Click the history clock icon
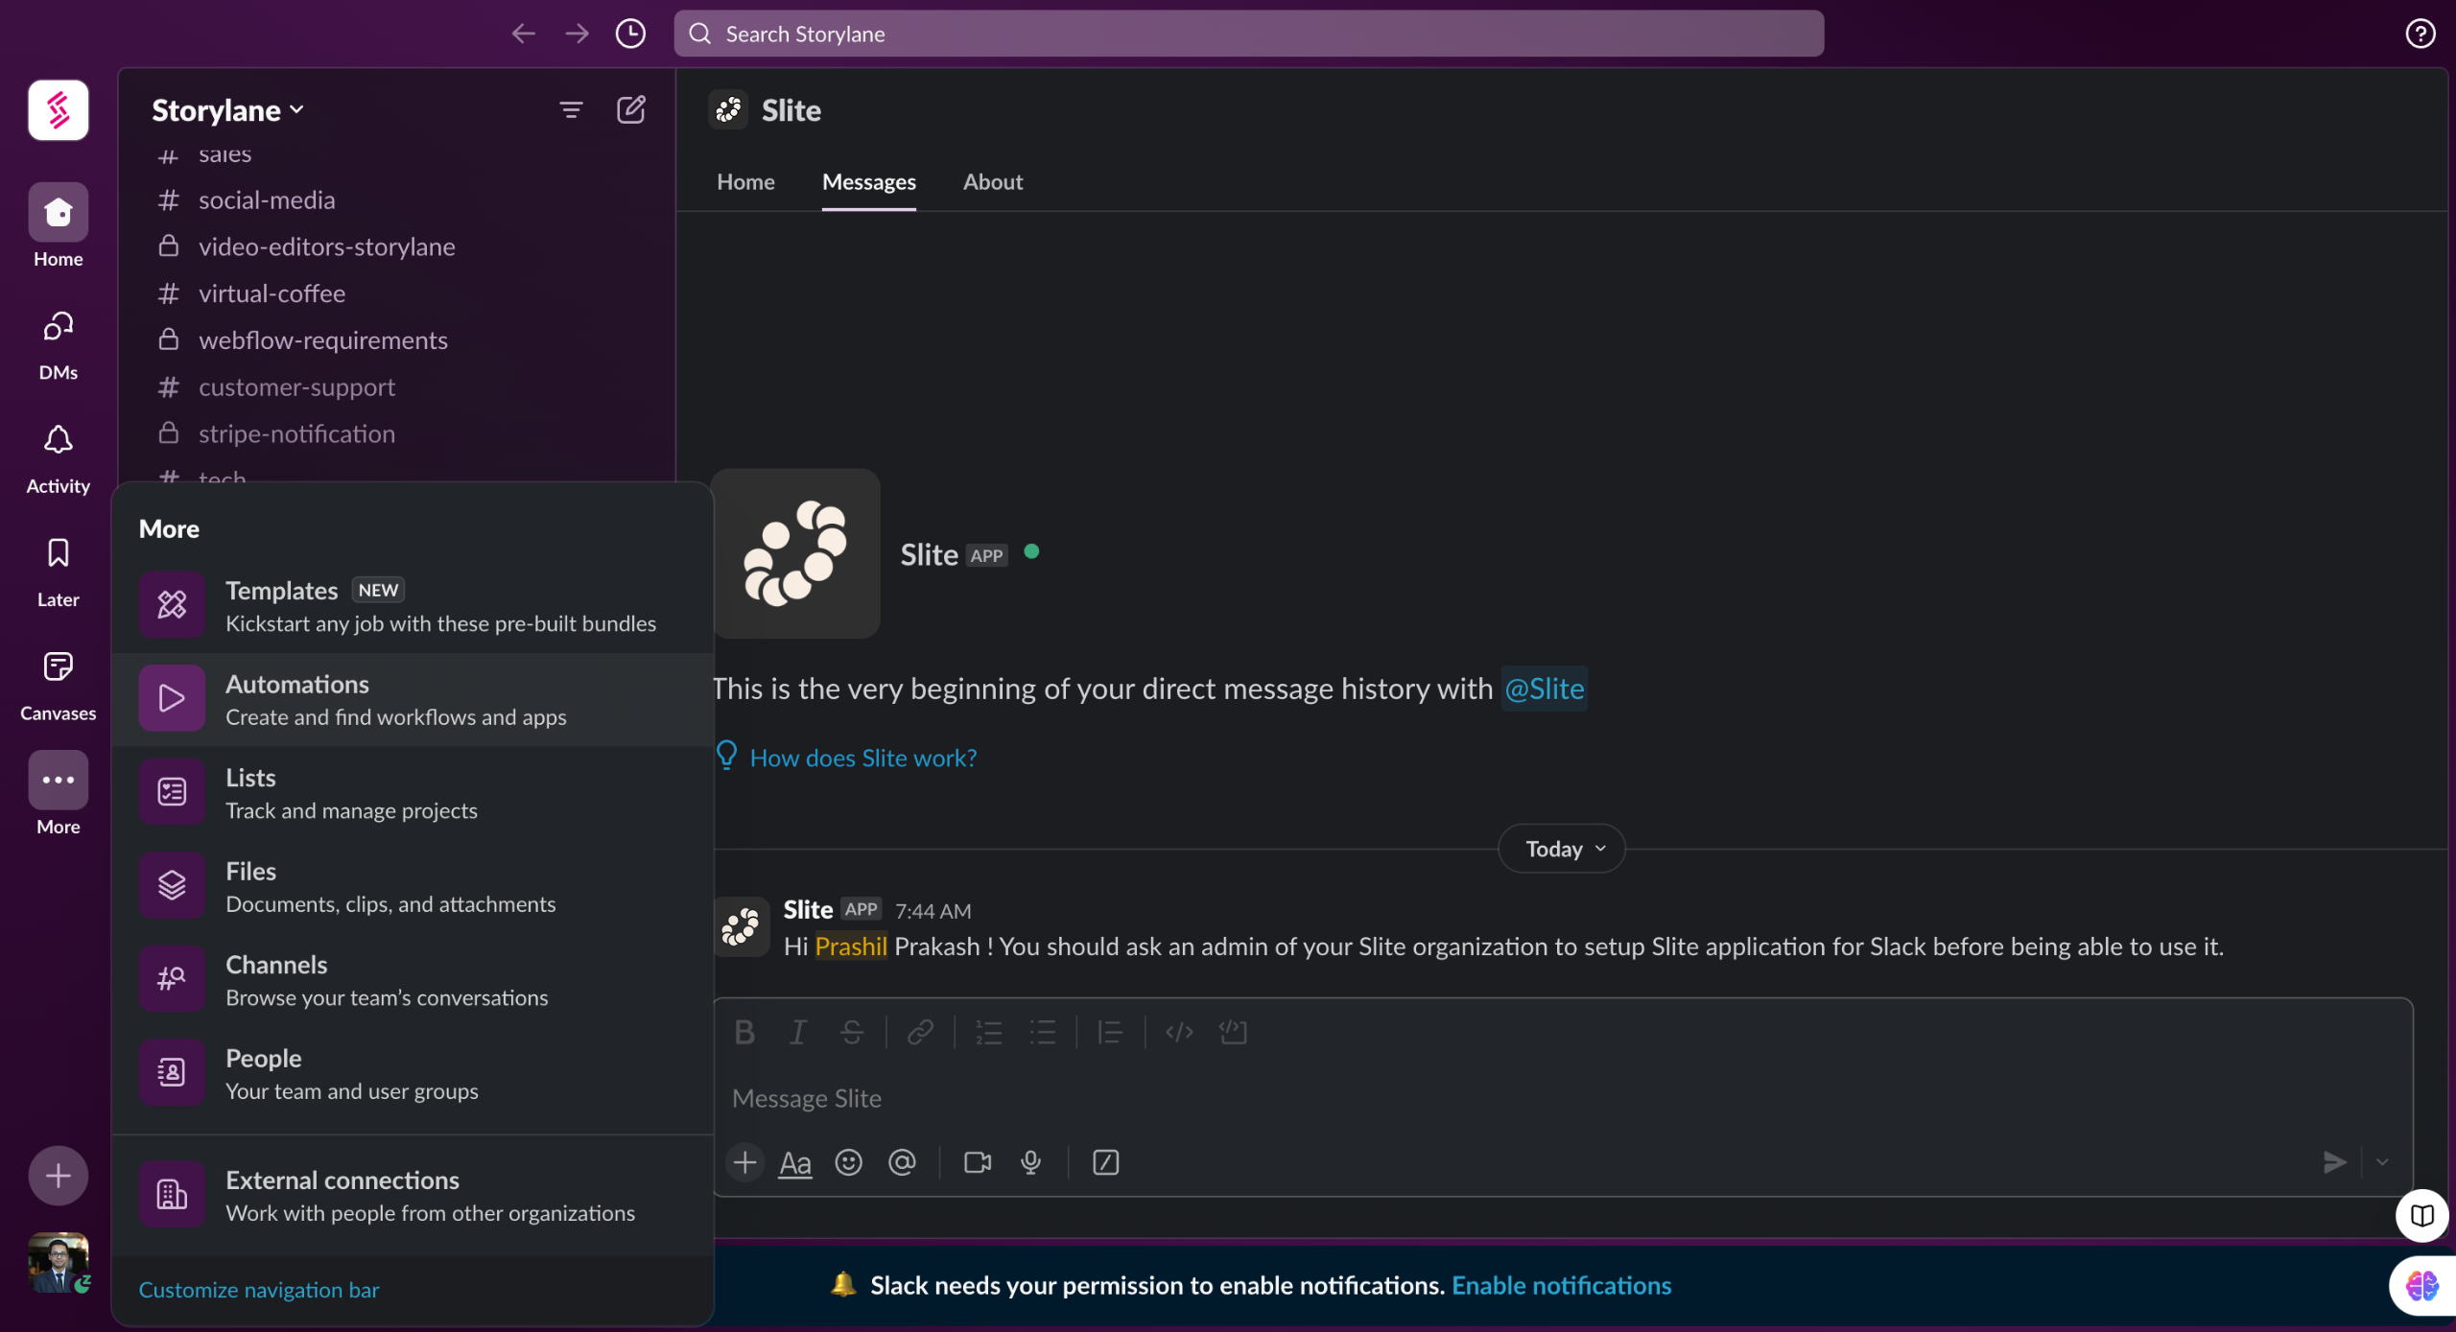Screen dimensions: 2456x1332 pos(630,34)
